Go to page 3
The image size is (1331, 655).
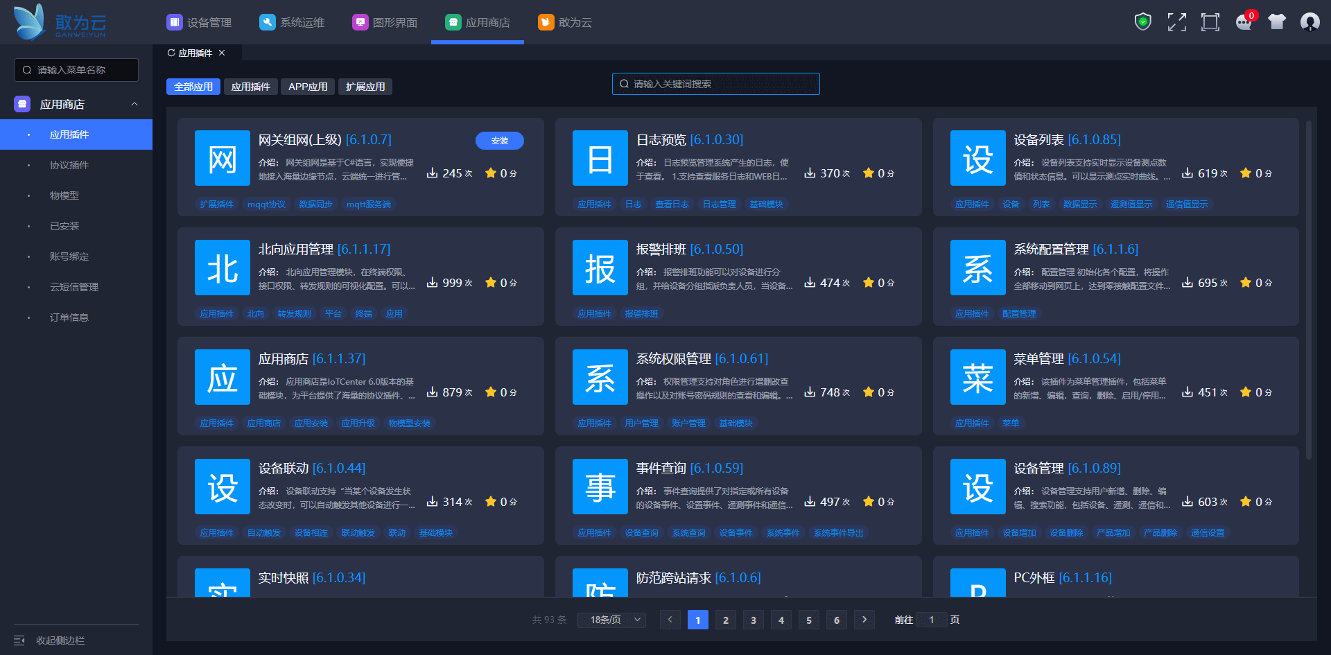[x=754, y=620]
